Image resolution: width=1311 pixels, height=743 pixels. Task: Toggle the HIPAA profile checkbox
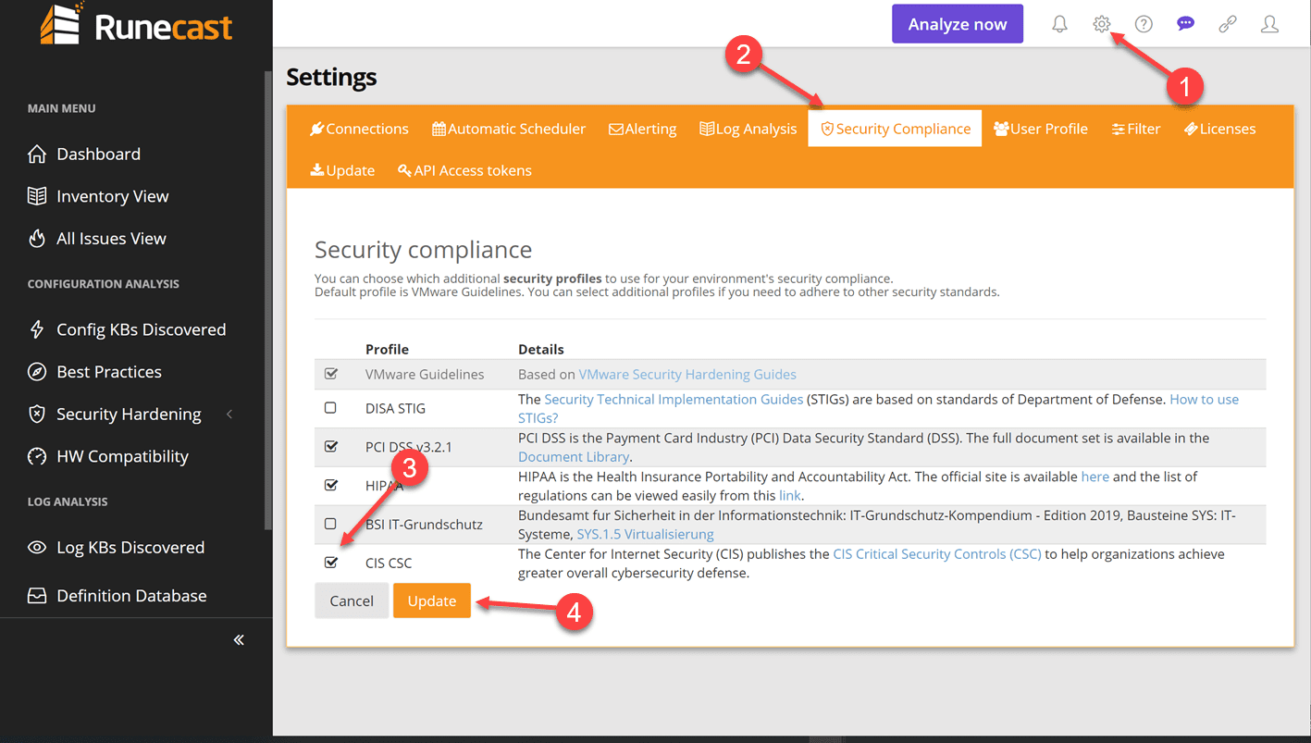pos(331,485)
